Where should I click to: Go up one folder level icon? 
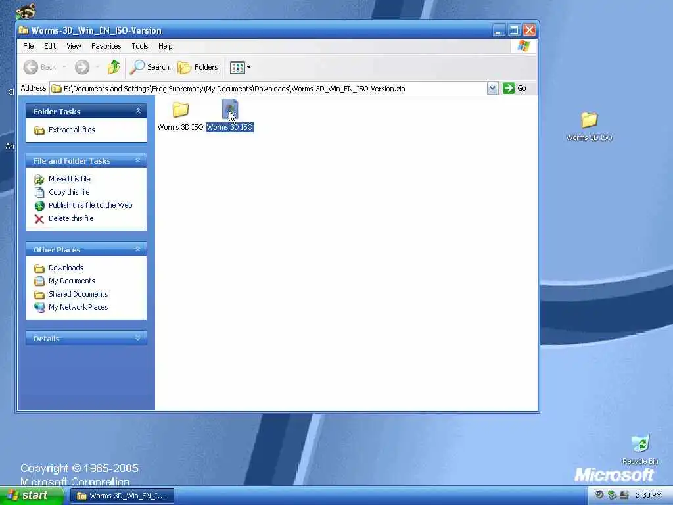[x=114, y=67]
